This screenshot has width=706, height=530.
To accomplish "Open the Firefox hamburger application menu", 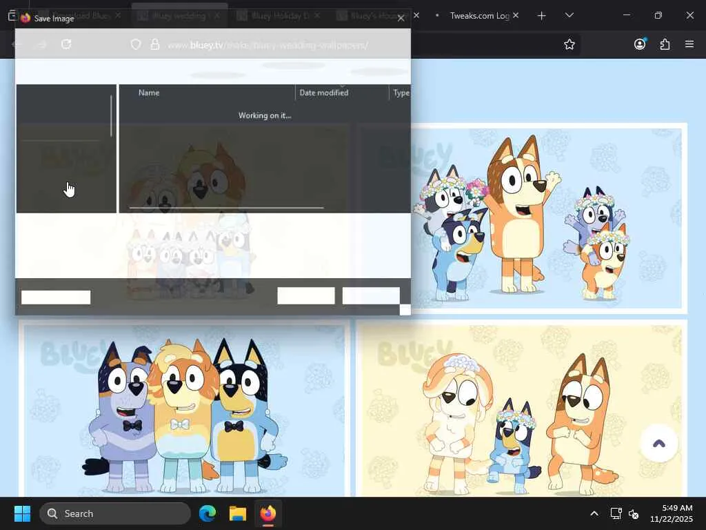I will coord(689,44).
